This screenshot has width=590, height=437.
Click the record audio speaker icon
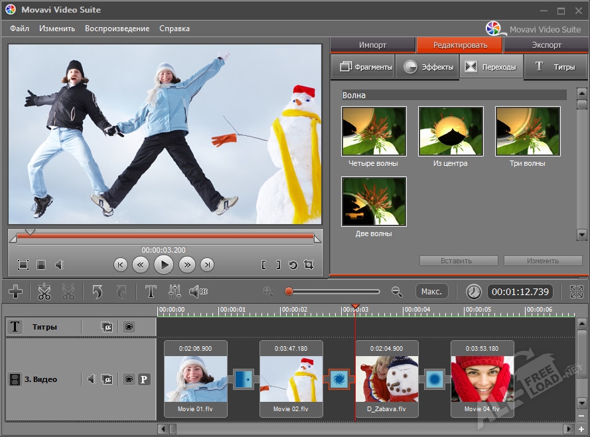(198, 292)
